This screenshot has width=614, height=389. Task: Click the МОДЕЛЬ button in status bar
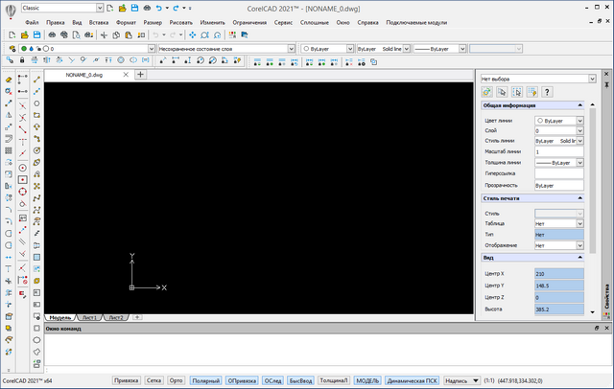[367, 379]
